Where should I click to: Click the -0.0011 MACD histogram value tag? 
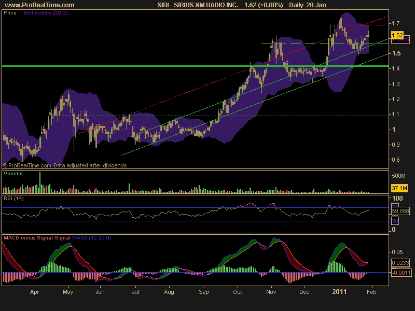click(401, 273)
